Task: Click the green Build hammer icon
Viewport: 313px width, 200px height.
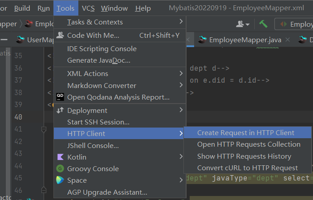Action: coord(263,24)
